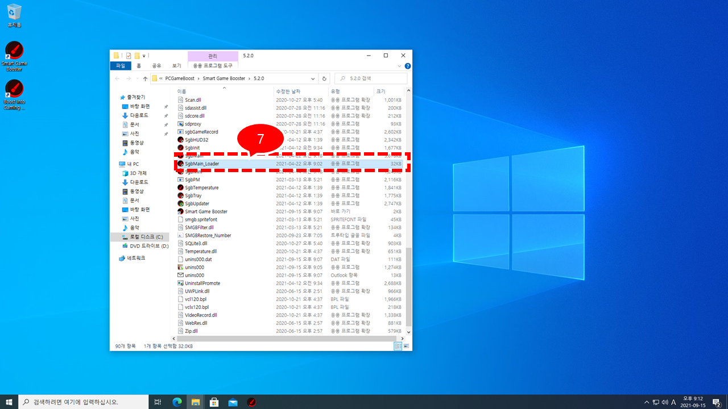Select the SgbTray application icon
This screenshot has width=728, height=409.
coord(180,195)
